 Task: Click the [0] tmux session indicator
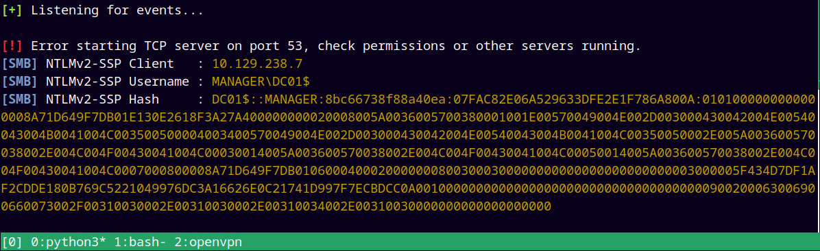coord(12,242)
